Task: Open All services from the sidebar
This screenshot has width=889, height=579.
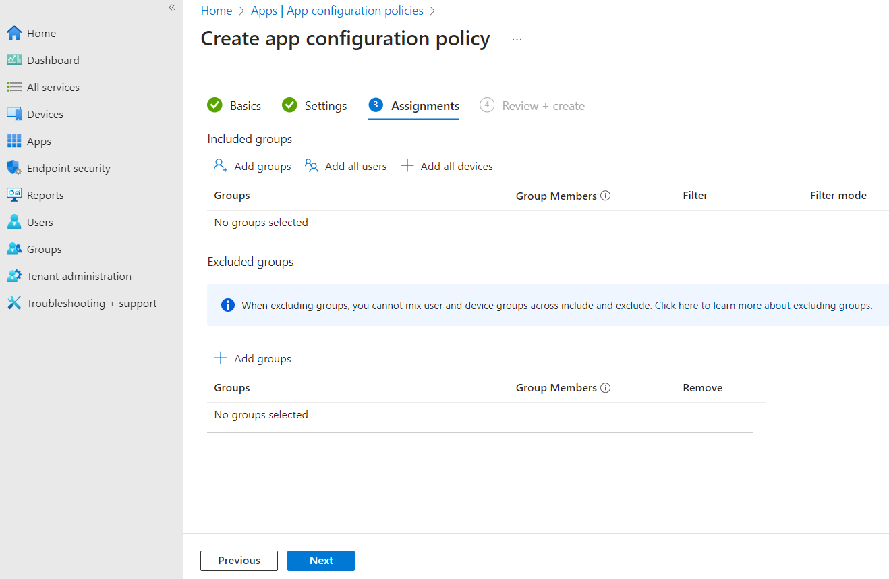Action: click(x=53, y=87)
